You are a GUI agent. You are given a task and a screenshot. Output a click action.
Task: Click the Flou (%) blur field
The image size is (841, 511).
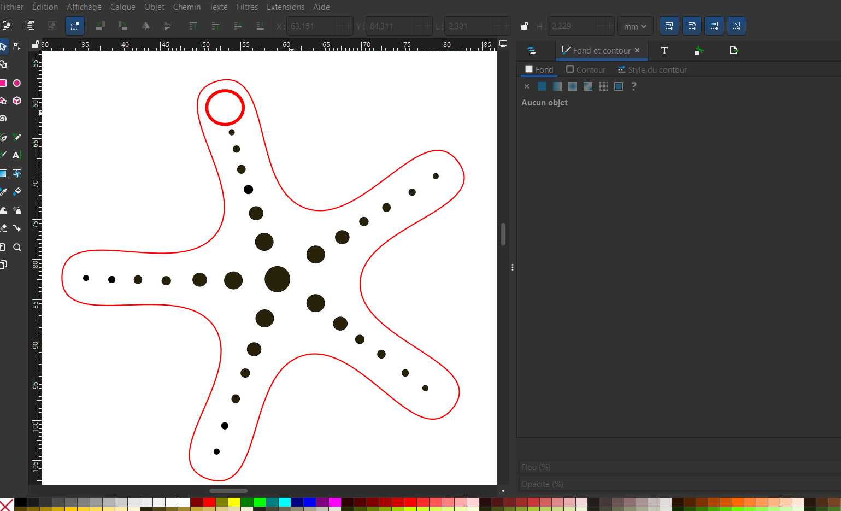pos(678,467)
